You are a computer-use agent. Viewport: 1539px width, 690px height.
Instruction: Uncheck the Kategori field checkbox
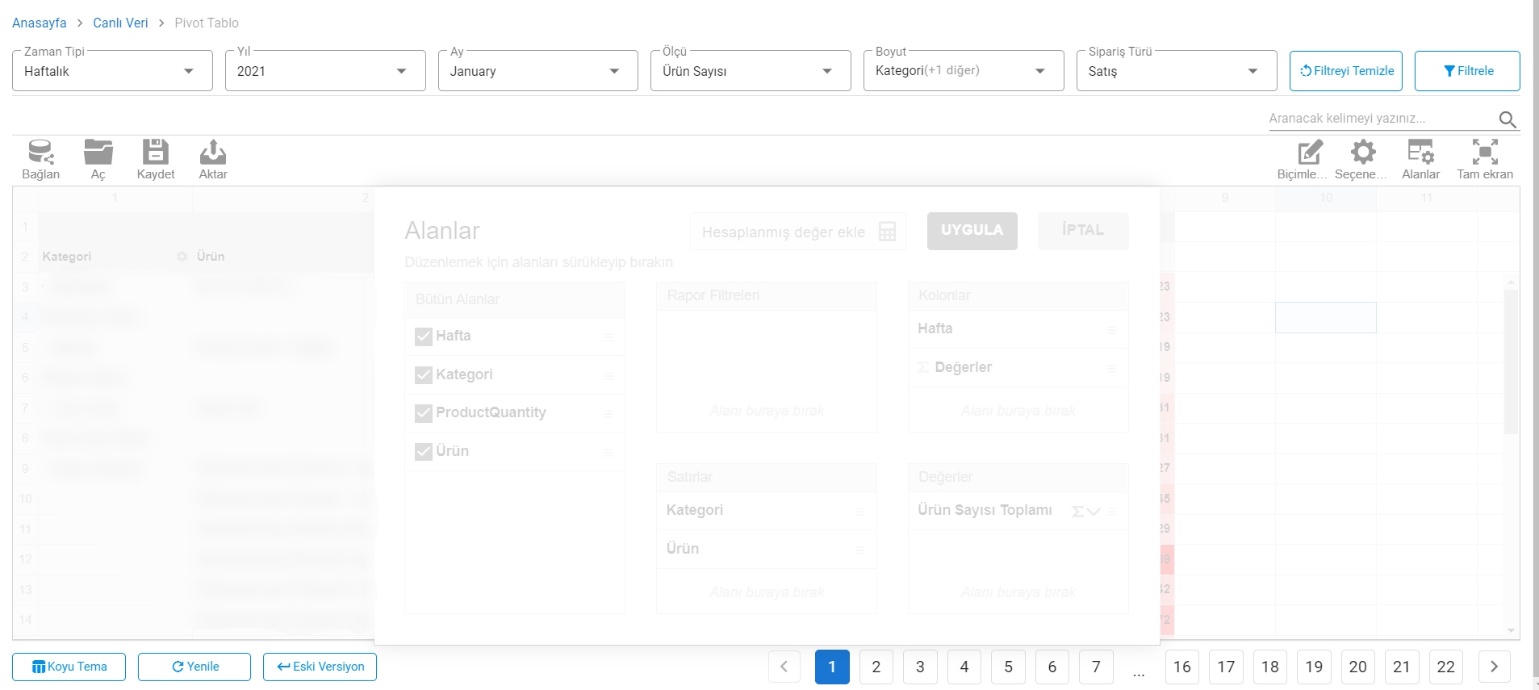tap(424, 375)
